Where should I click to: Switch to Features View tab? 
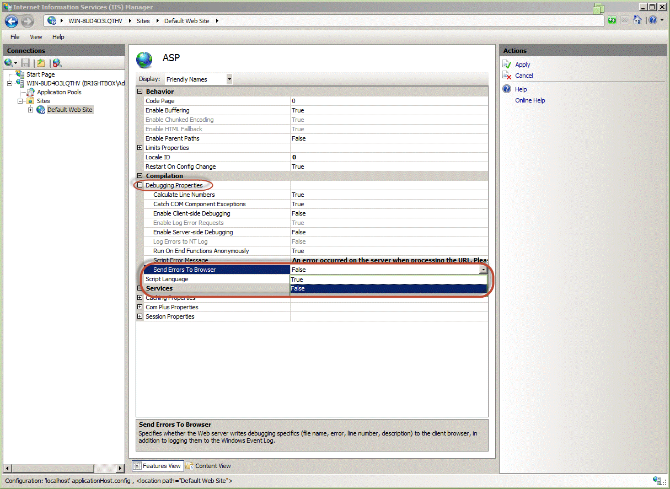[x=157, y=466]
